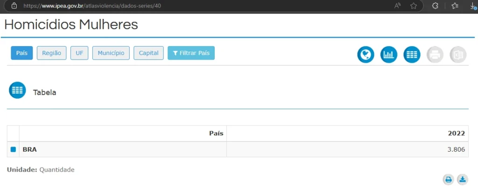
Task: Select the table view icon in toolbar
Action: click(412, 55)
